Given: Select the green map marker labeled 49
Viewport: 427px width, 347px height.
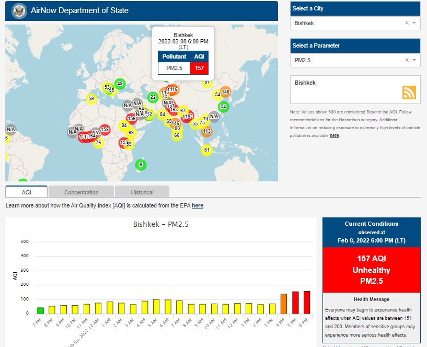Looking at the screenshot, I should [120, 84].
